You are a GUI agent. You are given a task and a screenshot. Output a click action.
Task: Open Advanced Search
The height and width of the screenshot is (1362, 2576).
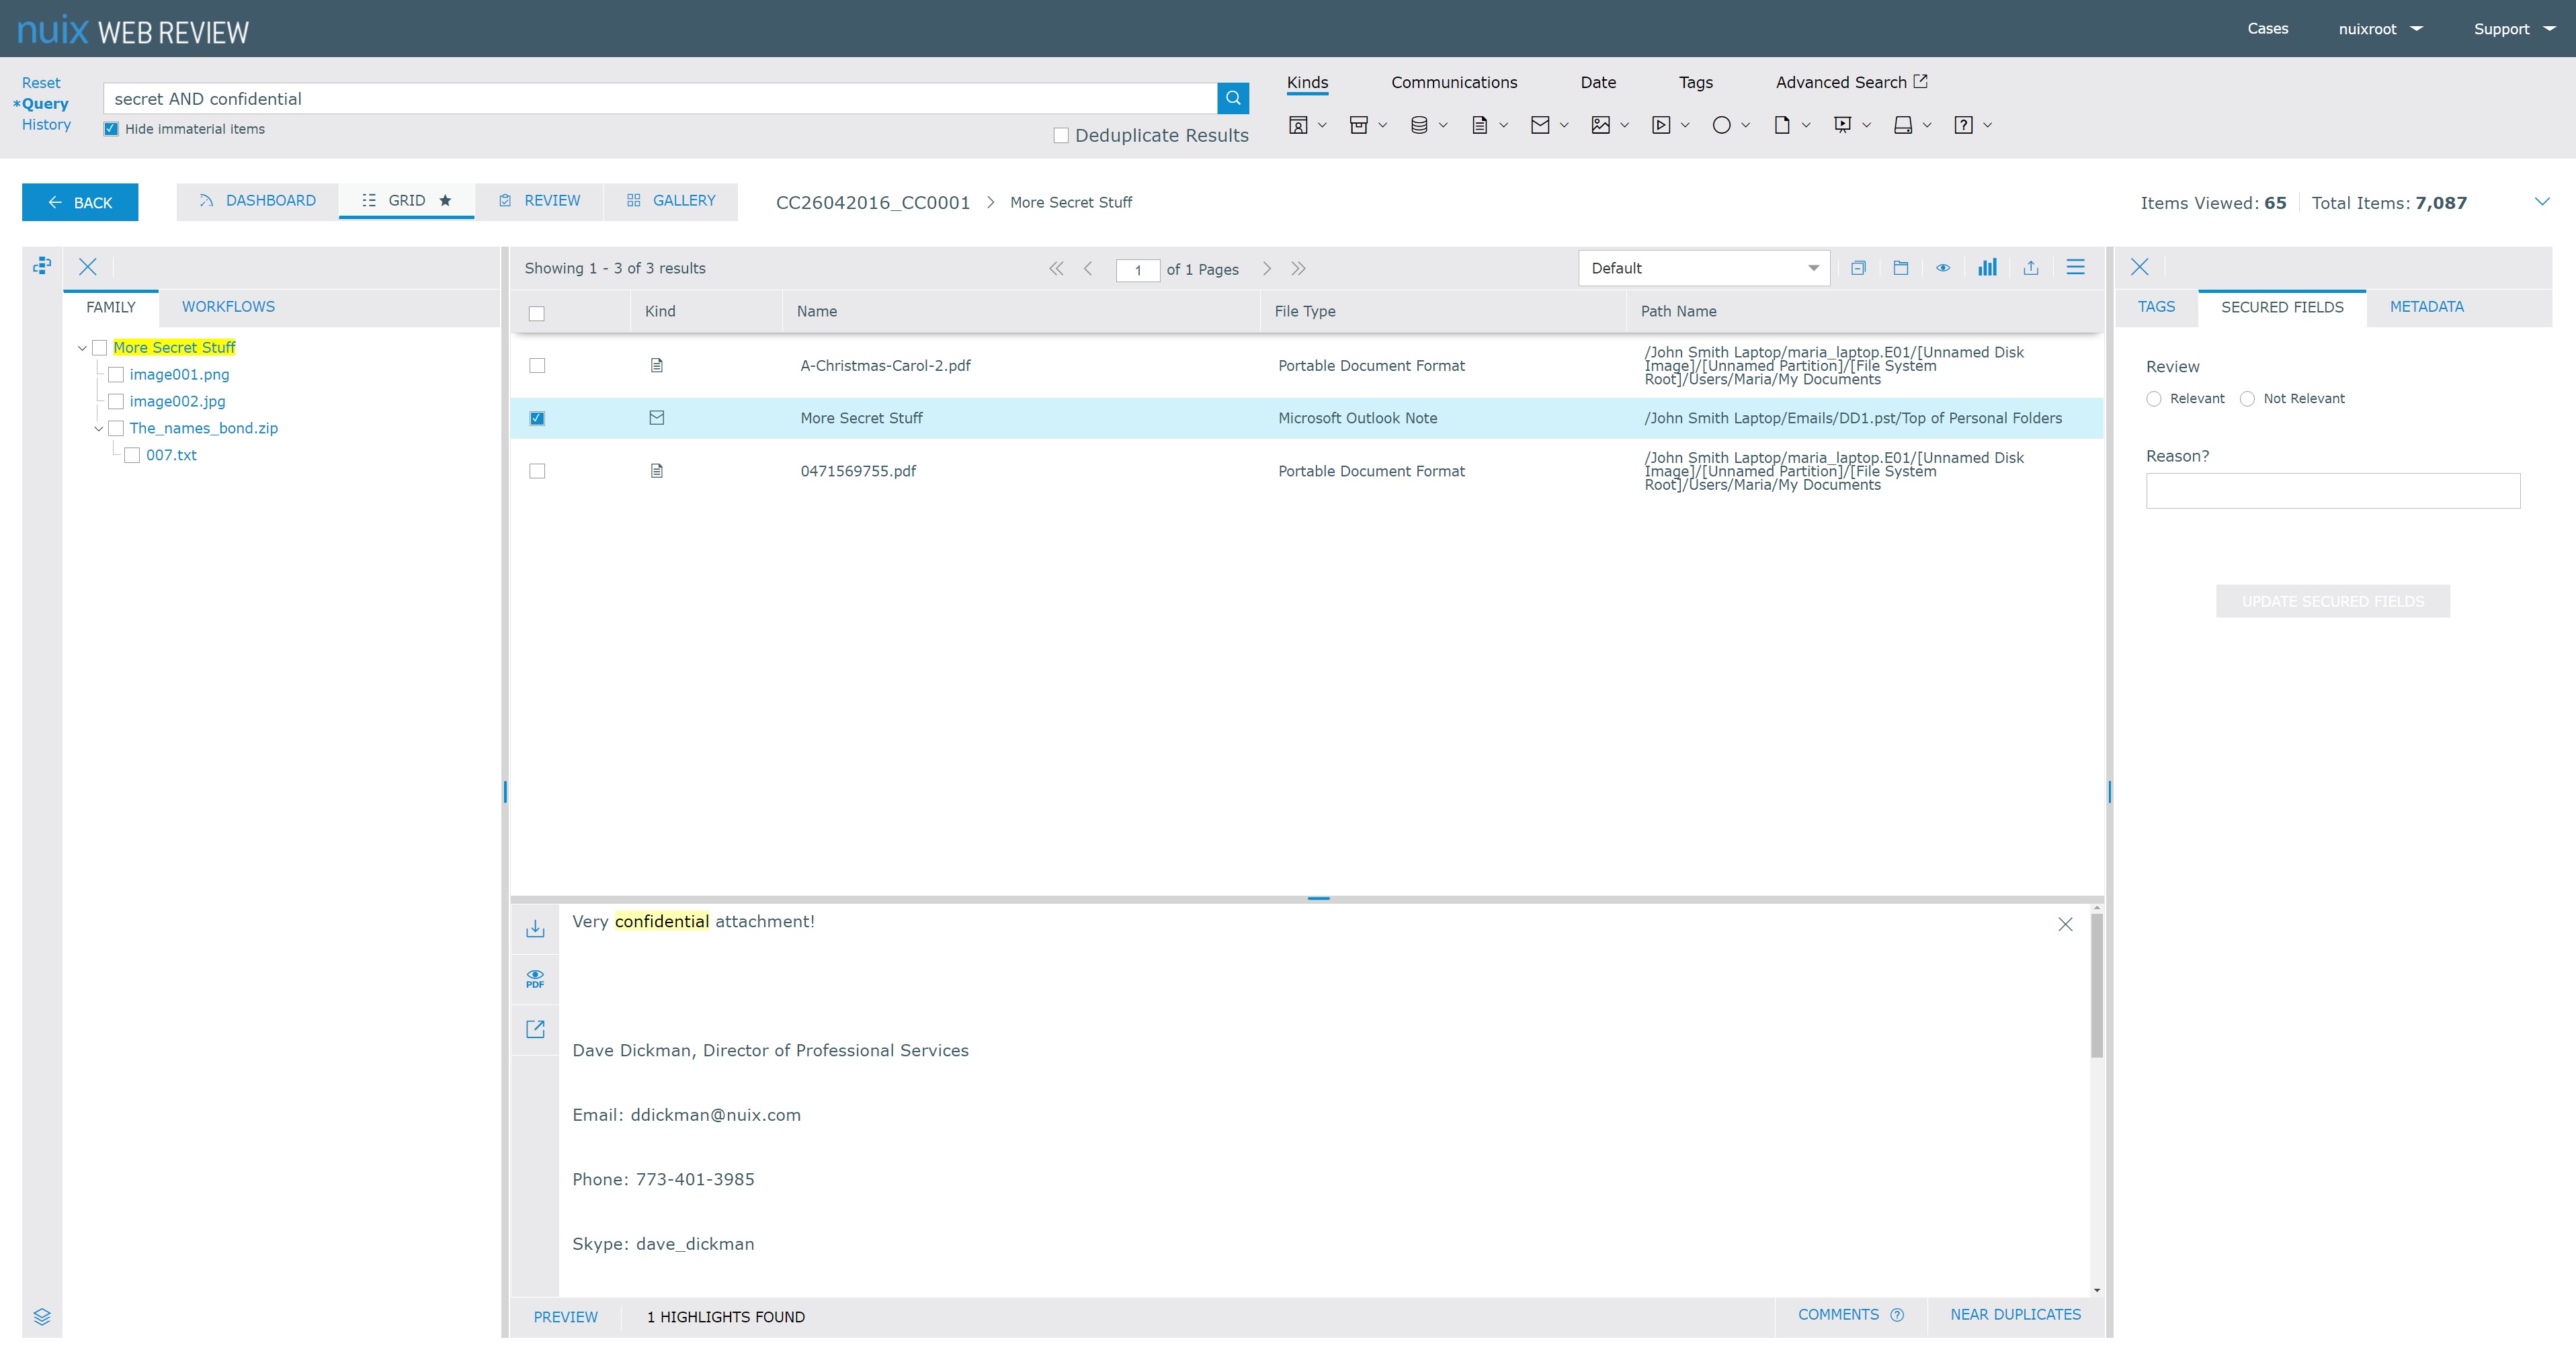[x=1851, y=82]
